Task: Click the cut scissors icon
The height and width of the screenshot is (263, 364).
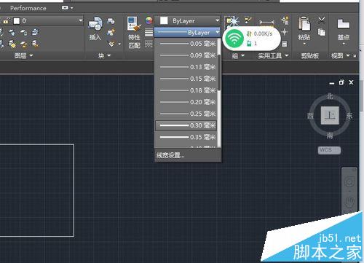Action: pos(322,20)
